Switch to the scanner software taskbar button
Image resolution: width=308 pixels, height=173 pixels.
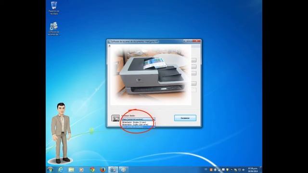(113, 170)
